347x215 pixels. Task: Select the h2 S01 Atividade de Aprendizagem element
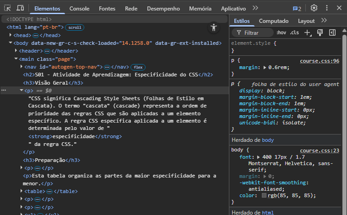(x=118, y=75)
